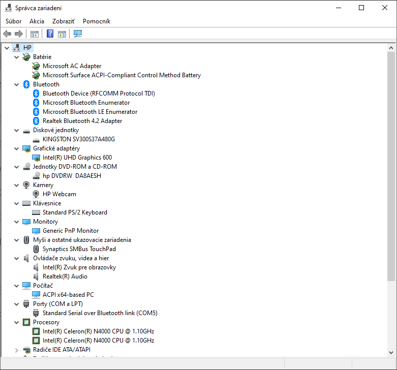Image resolution: width=397 pixels, height=370 pixels.
Task: Click the HP Webcam device icon
Action: [36, 194]
